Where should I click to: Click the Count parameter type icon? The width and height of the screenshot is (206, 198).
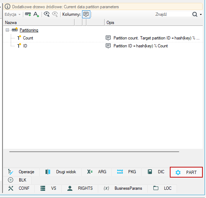[x=19, y=38]
